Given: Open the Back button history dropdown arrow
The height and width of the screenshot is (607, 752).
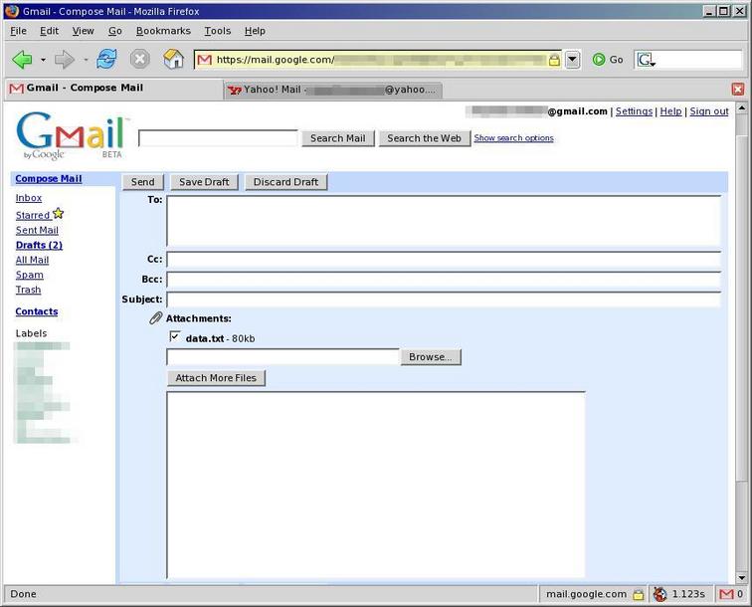Looking at the screenshot, I should click(43, 60).
